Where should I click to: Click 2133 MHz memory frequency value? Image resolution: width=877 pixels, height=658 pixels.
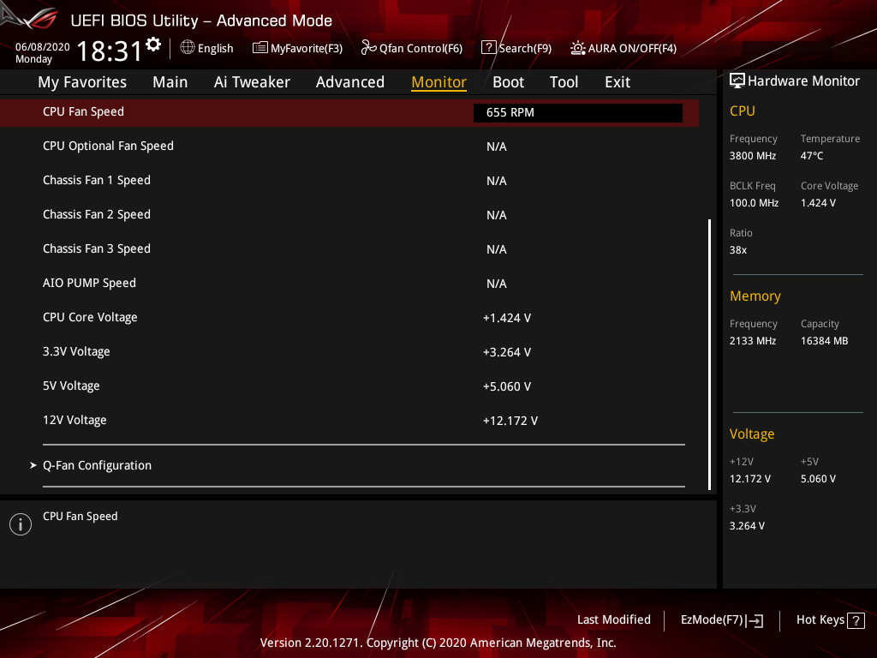tap(753, 341)
